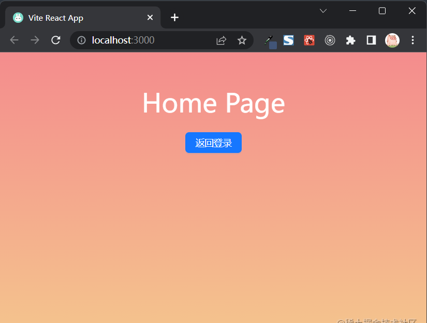Open a new tab with plus button
The width and height of the screenshot is (427, 323).
(174, 18)
